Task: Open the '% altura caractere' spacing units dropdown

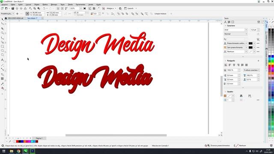Action: tap(251, 70)
